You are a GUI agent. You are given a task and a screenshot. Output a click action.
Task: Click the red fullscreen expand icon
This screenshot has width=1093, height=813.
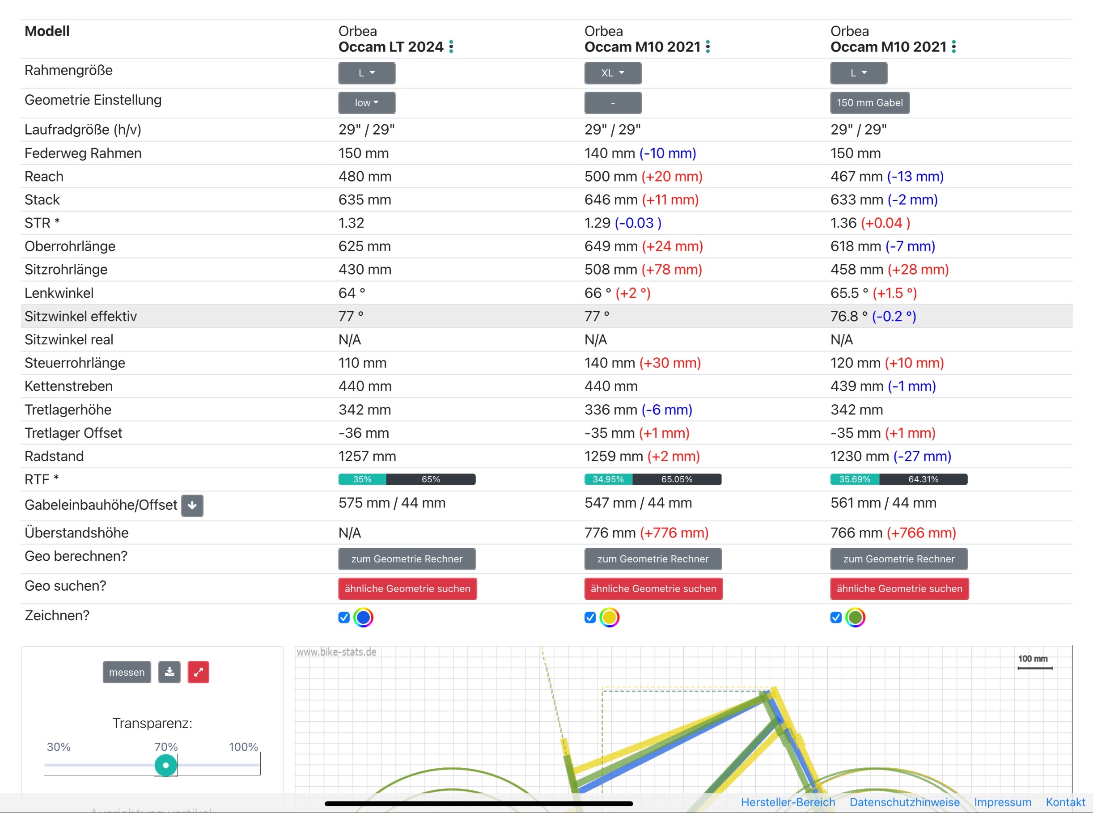tap(198, 672)
